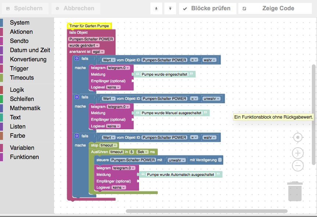Click the vertical scrollbar on the right
Image resolution: width=317 pixels, height=217 pixels.
pyautogui.click(x=314, y=115)
